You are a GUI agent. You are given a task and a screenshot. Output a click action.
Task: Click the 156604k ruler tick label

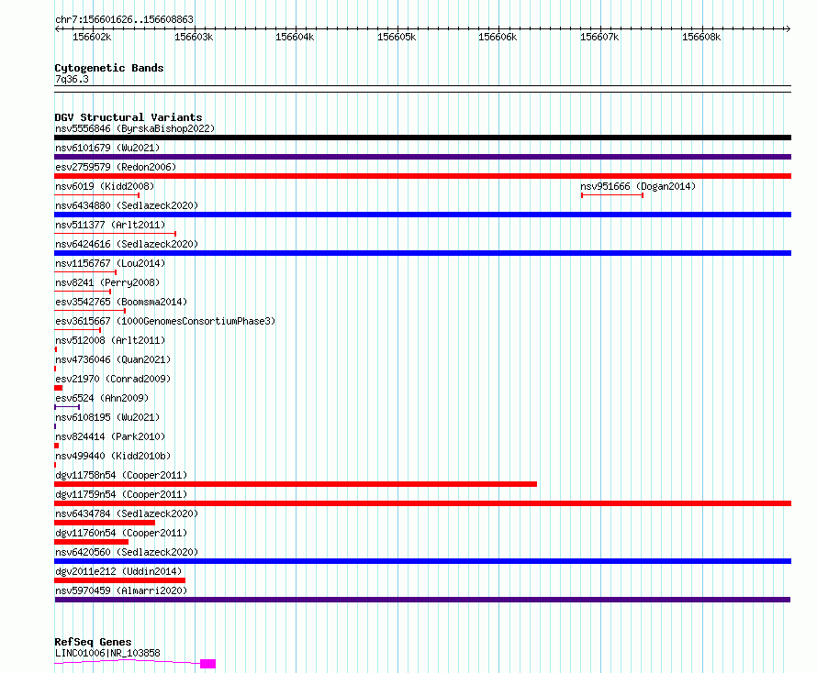click(x=295, y=38)
